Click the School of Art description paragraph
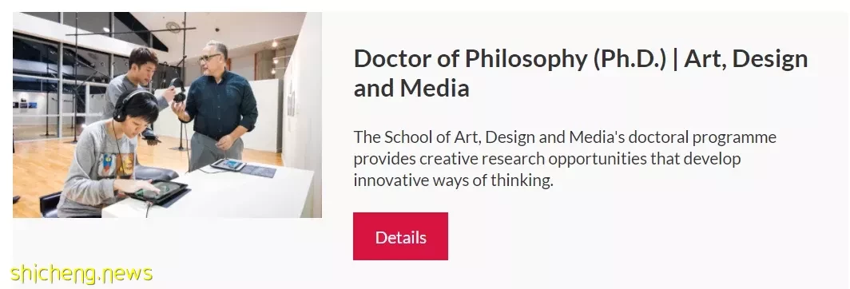850x289 pixels. coord(565,158)
